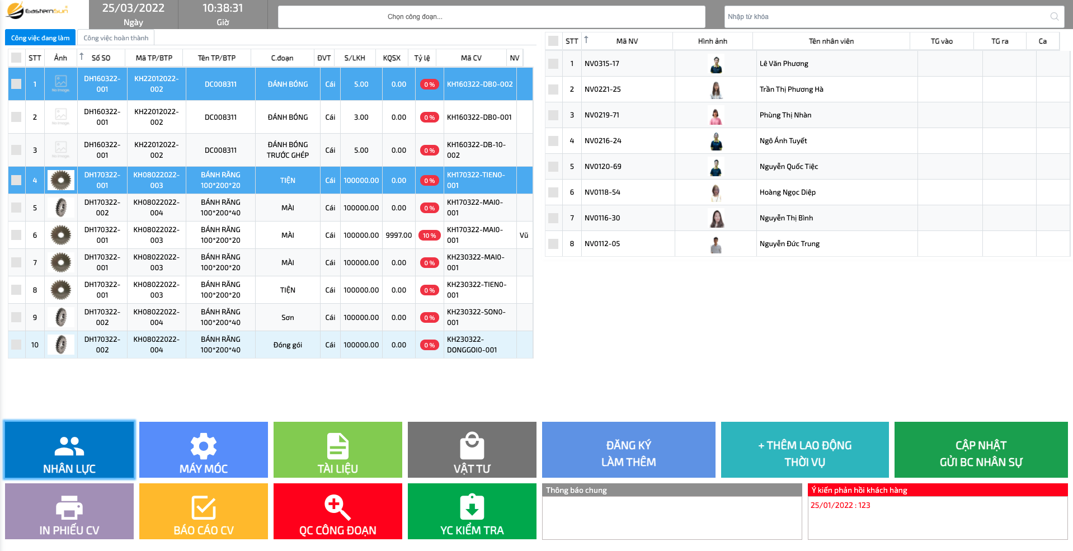Click the IN PHIẾU CV printer tile
This screenshot has height=551, width=1073.
pyautogui.click(x=69, y=512)
